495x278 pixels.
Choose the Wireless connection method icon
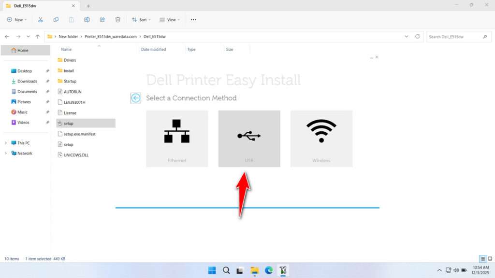321,138
